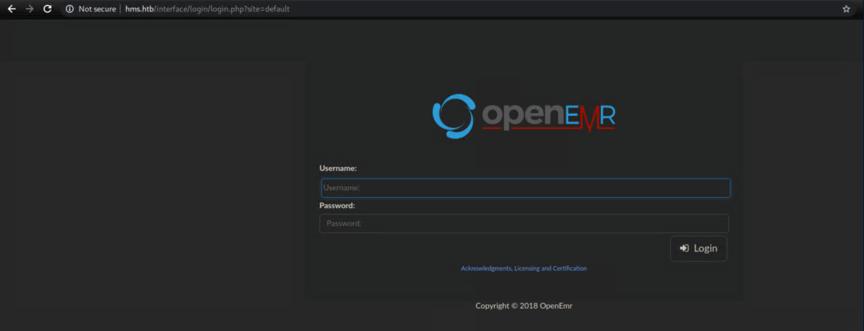Screen dimensions: 864x331
Task: Focus the Password input field
Action: tap(524, 223)
